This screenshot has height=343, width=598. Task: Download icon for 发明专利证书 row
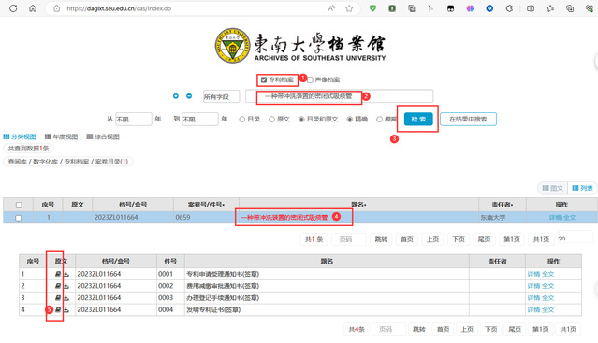(x=66, y=310)
